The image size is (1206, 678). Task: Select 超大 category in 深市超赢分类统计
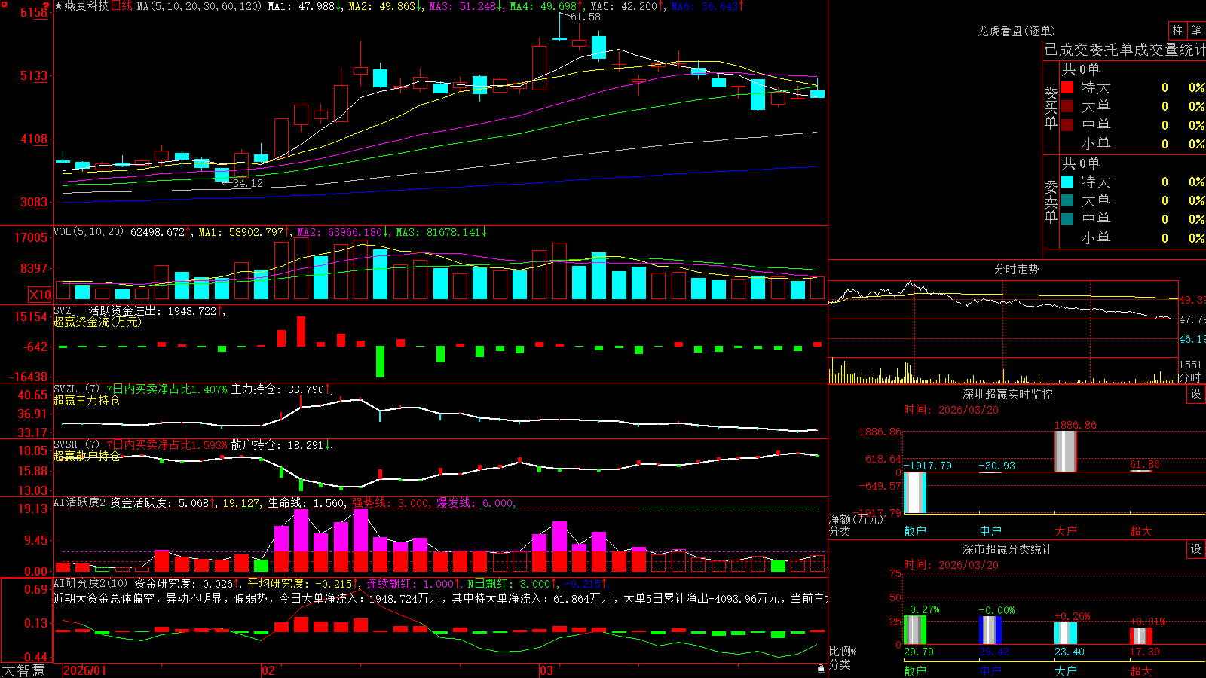tap(1141, 670)
